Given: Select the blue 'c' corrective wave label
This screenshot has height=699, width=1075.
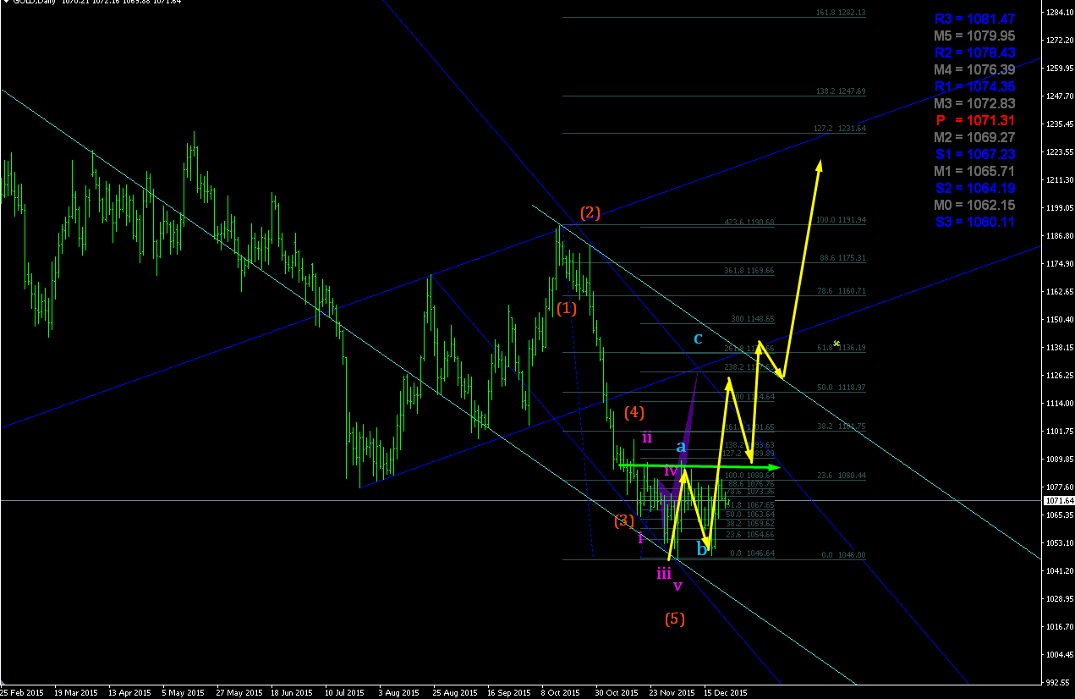Looking at the screenshot, I should 698,339.
